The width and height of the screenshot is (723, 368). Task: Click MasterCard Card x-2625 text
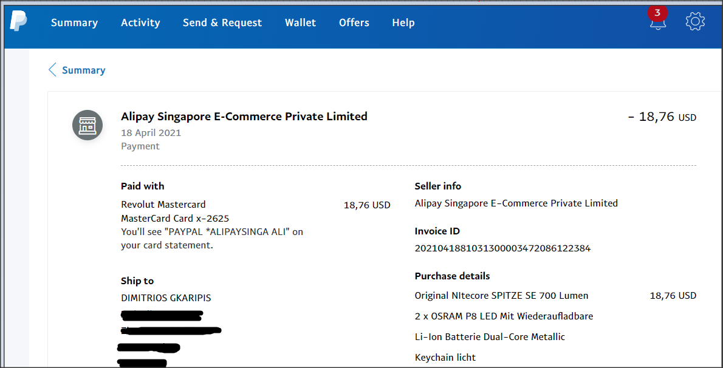click(175, 218)
